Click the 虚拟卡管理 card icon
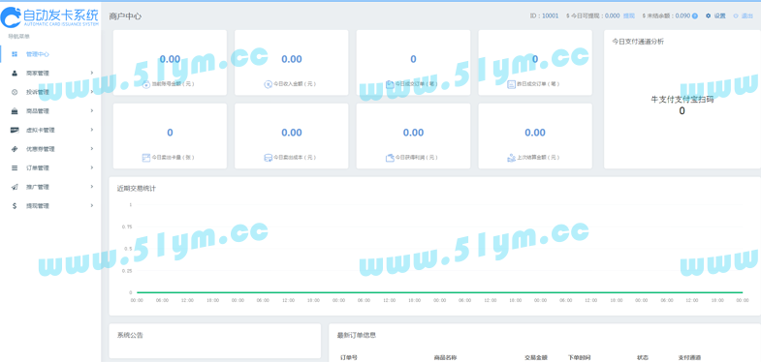761x362 pixels. pyautogui.click(x=15, y=130)
